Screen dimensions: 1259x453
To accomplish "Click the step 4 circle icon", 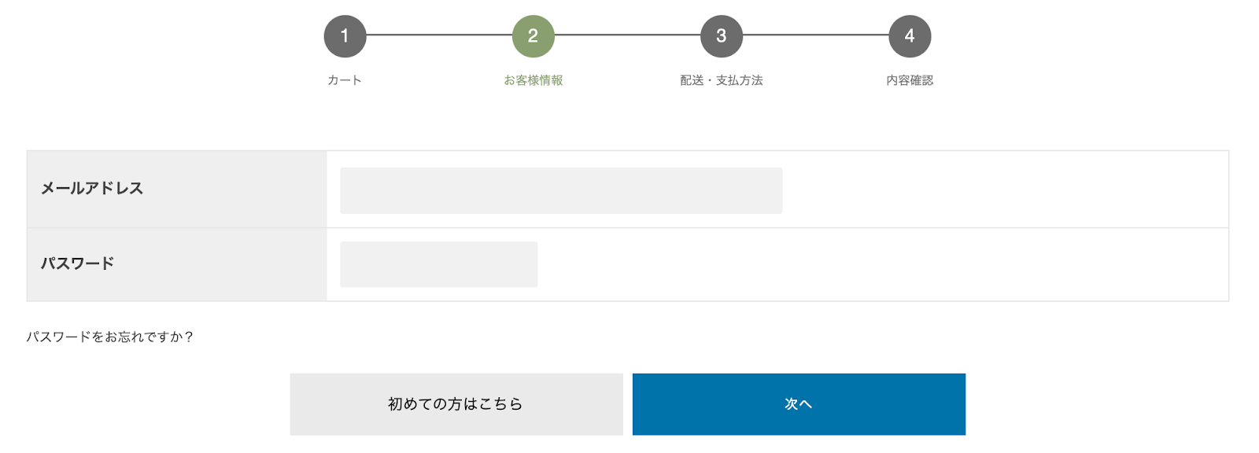I will click(x=910, y=36).
